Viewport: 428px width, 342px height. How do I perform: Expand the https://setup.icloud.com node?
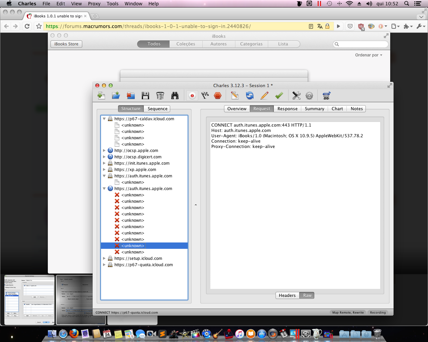click(x=104, y=259)
